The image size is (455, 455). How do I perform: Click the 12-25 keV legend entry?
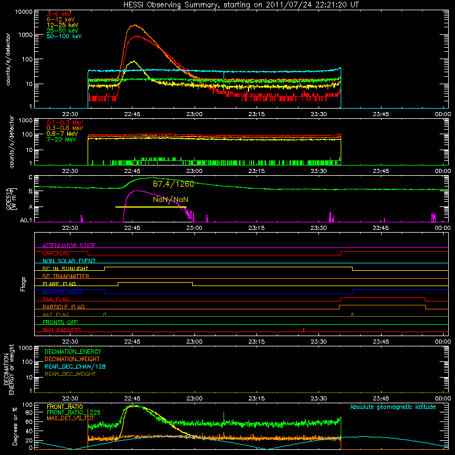tap(62, 25)
